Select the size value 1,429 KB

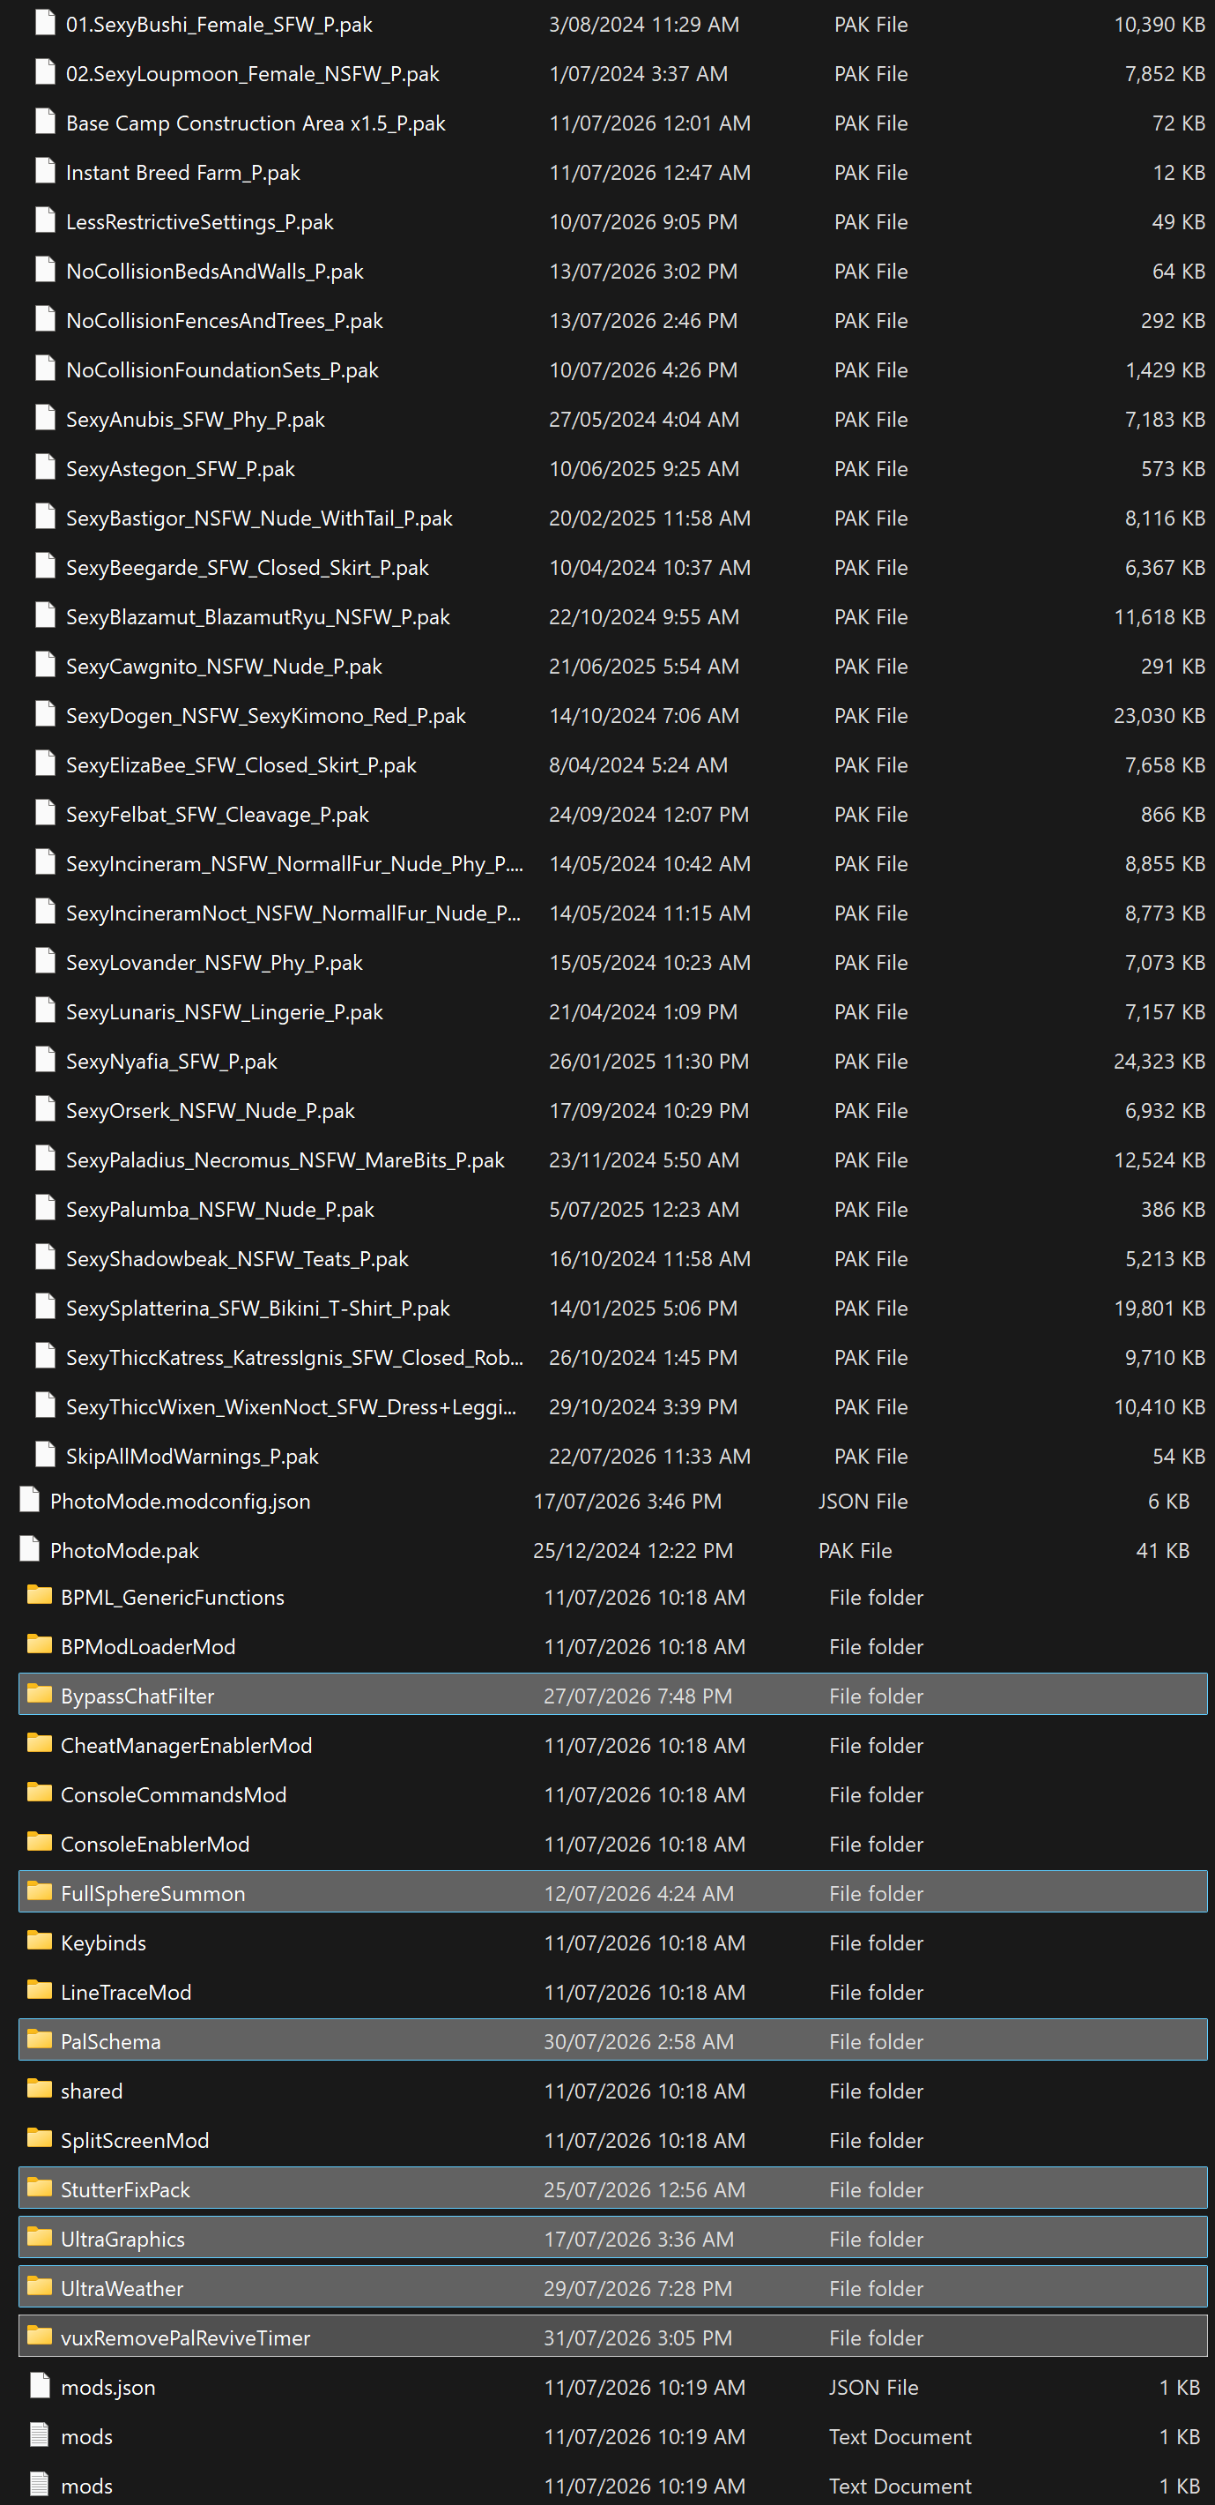(x=1165, y=369)
